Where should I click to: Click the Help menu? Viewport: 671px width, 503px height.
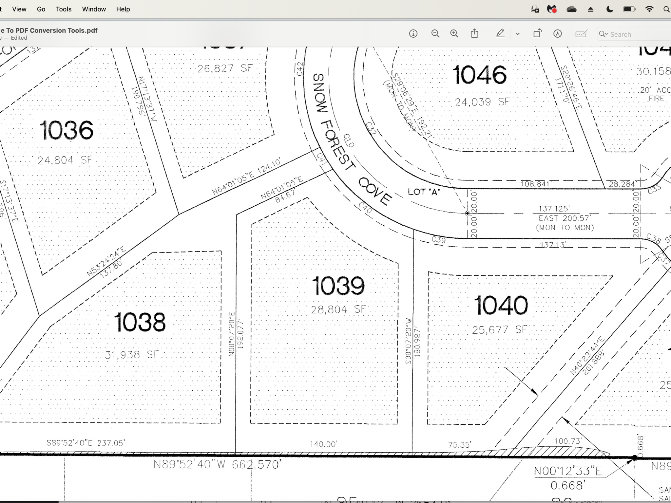(123, 9)
